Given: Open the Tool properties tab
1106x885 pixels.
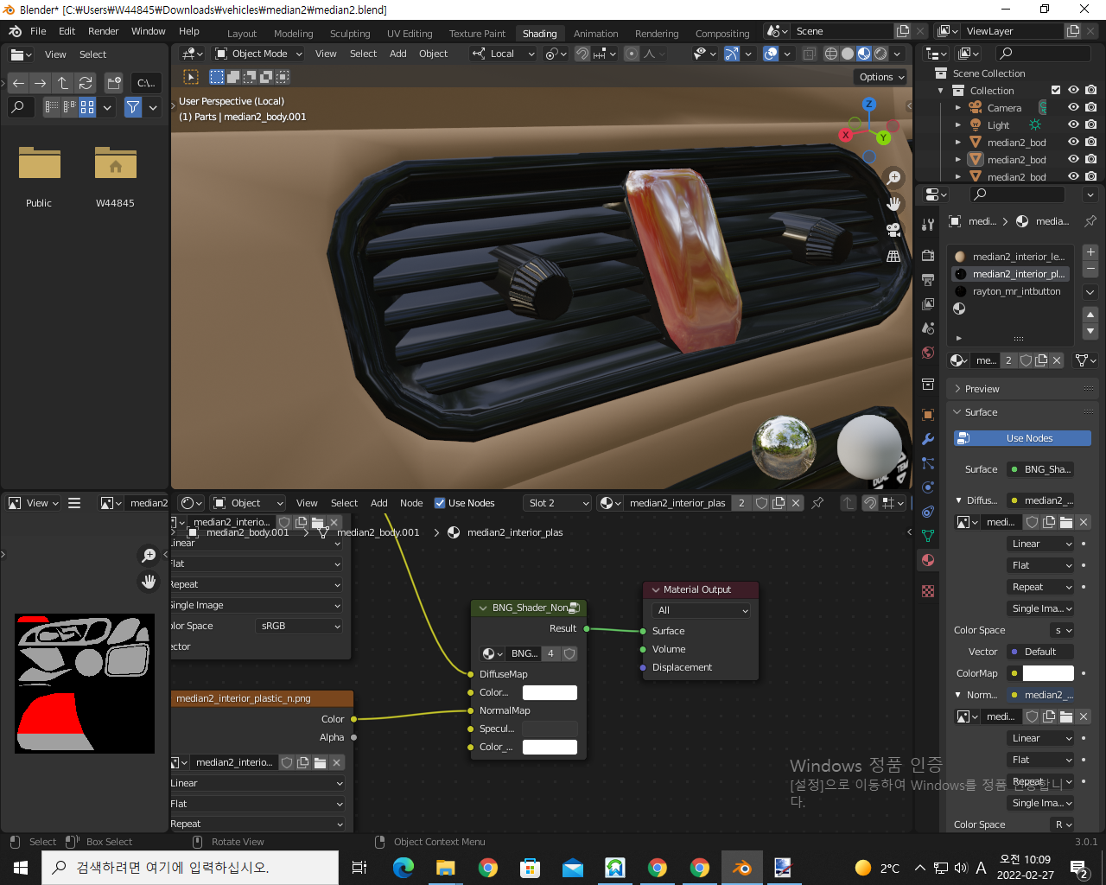Looking at the screenshot, I should [x=928, y=224].
